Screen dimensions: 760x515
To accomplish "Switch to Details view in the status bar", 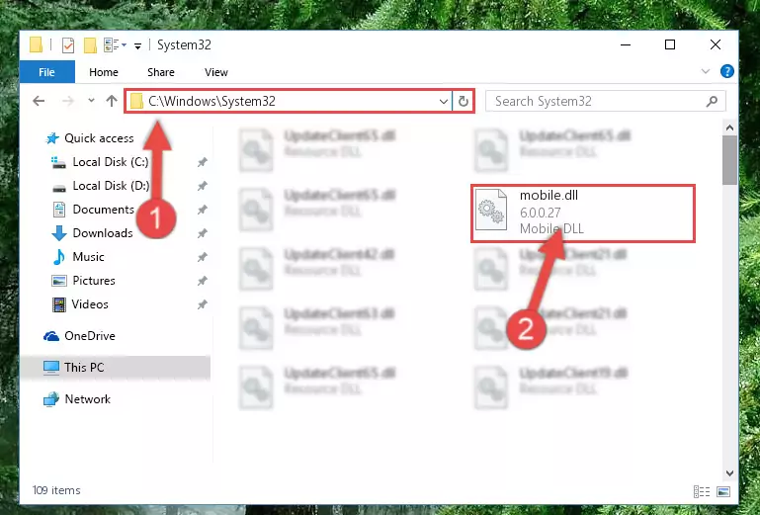I will tap(702, 491).
